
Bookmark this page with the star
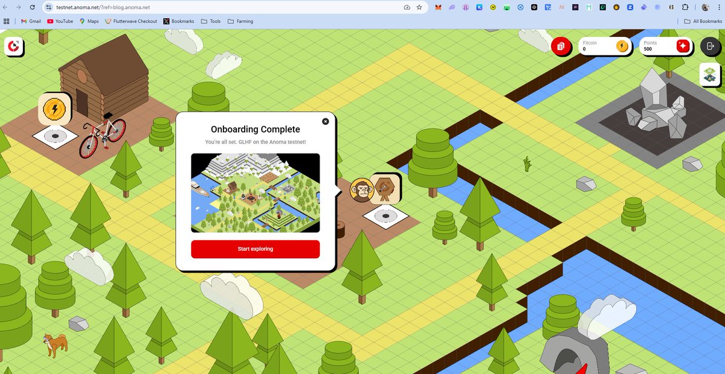tap(419, 7)
